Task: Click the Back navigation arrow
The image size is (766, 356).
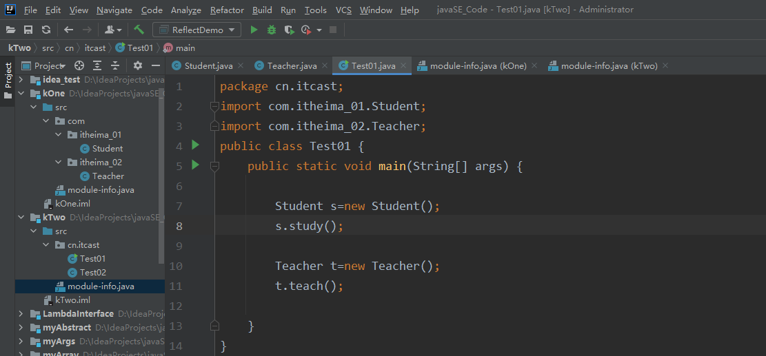Action: 69,30
